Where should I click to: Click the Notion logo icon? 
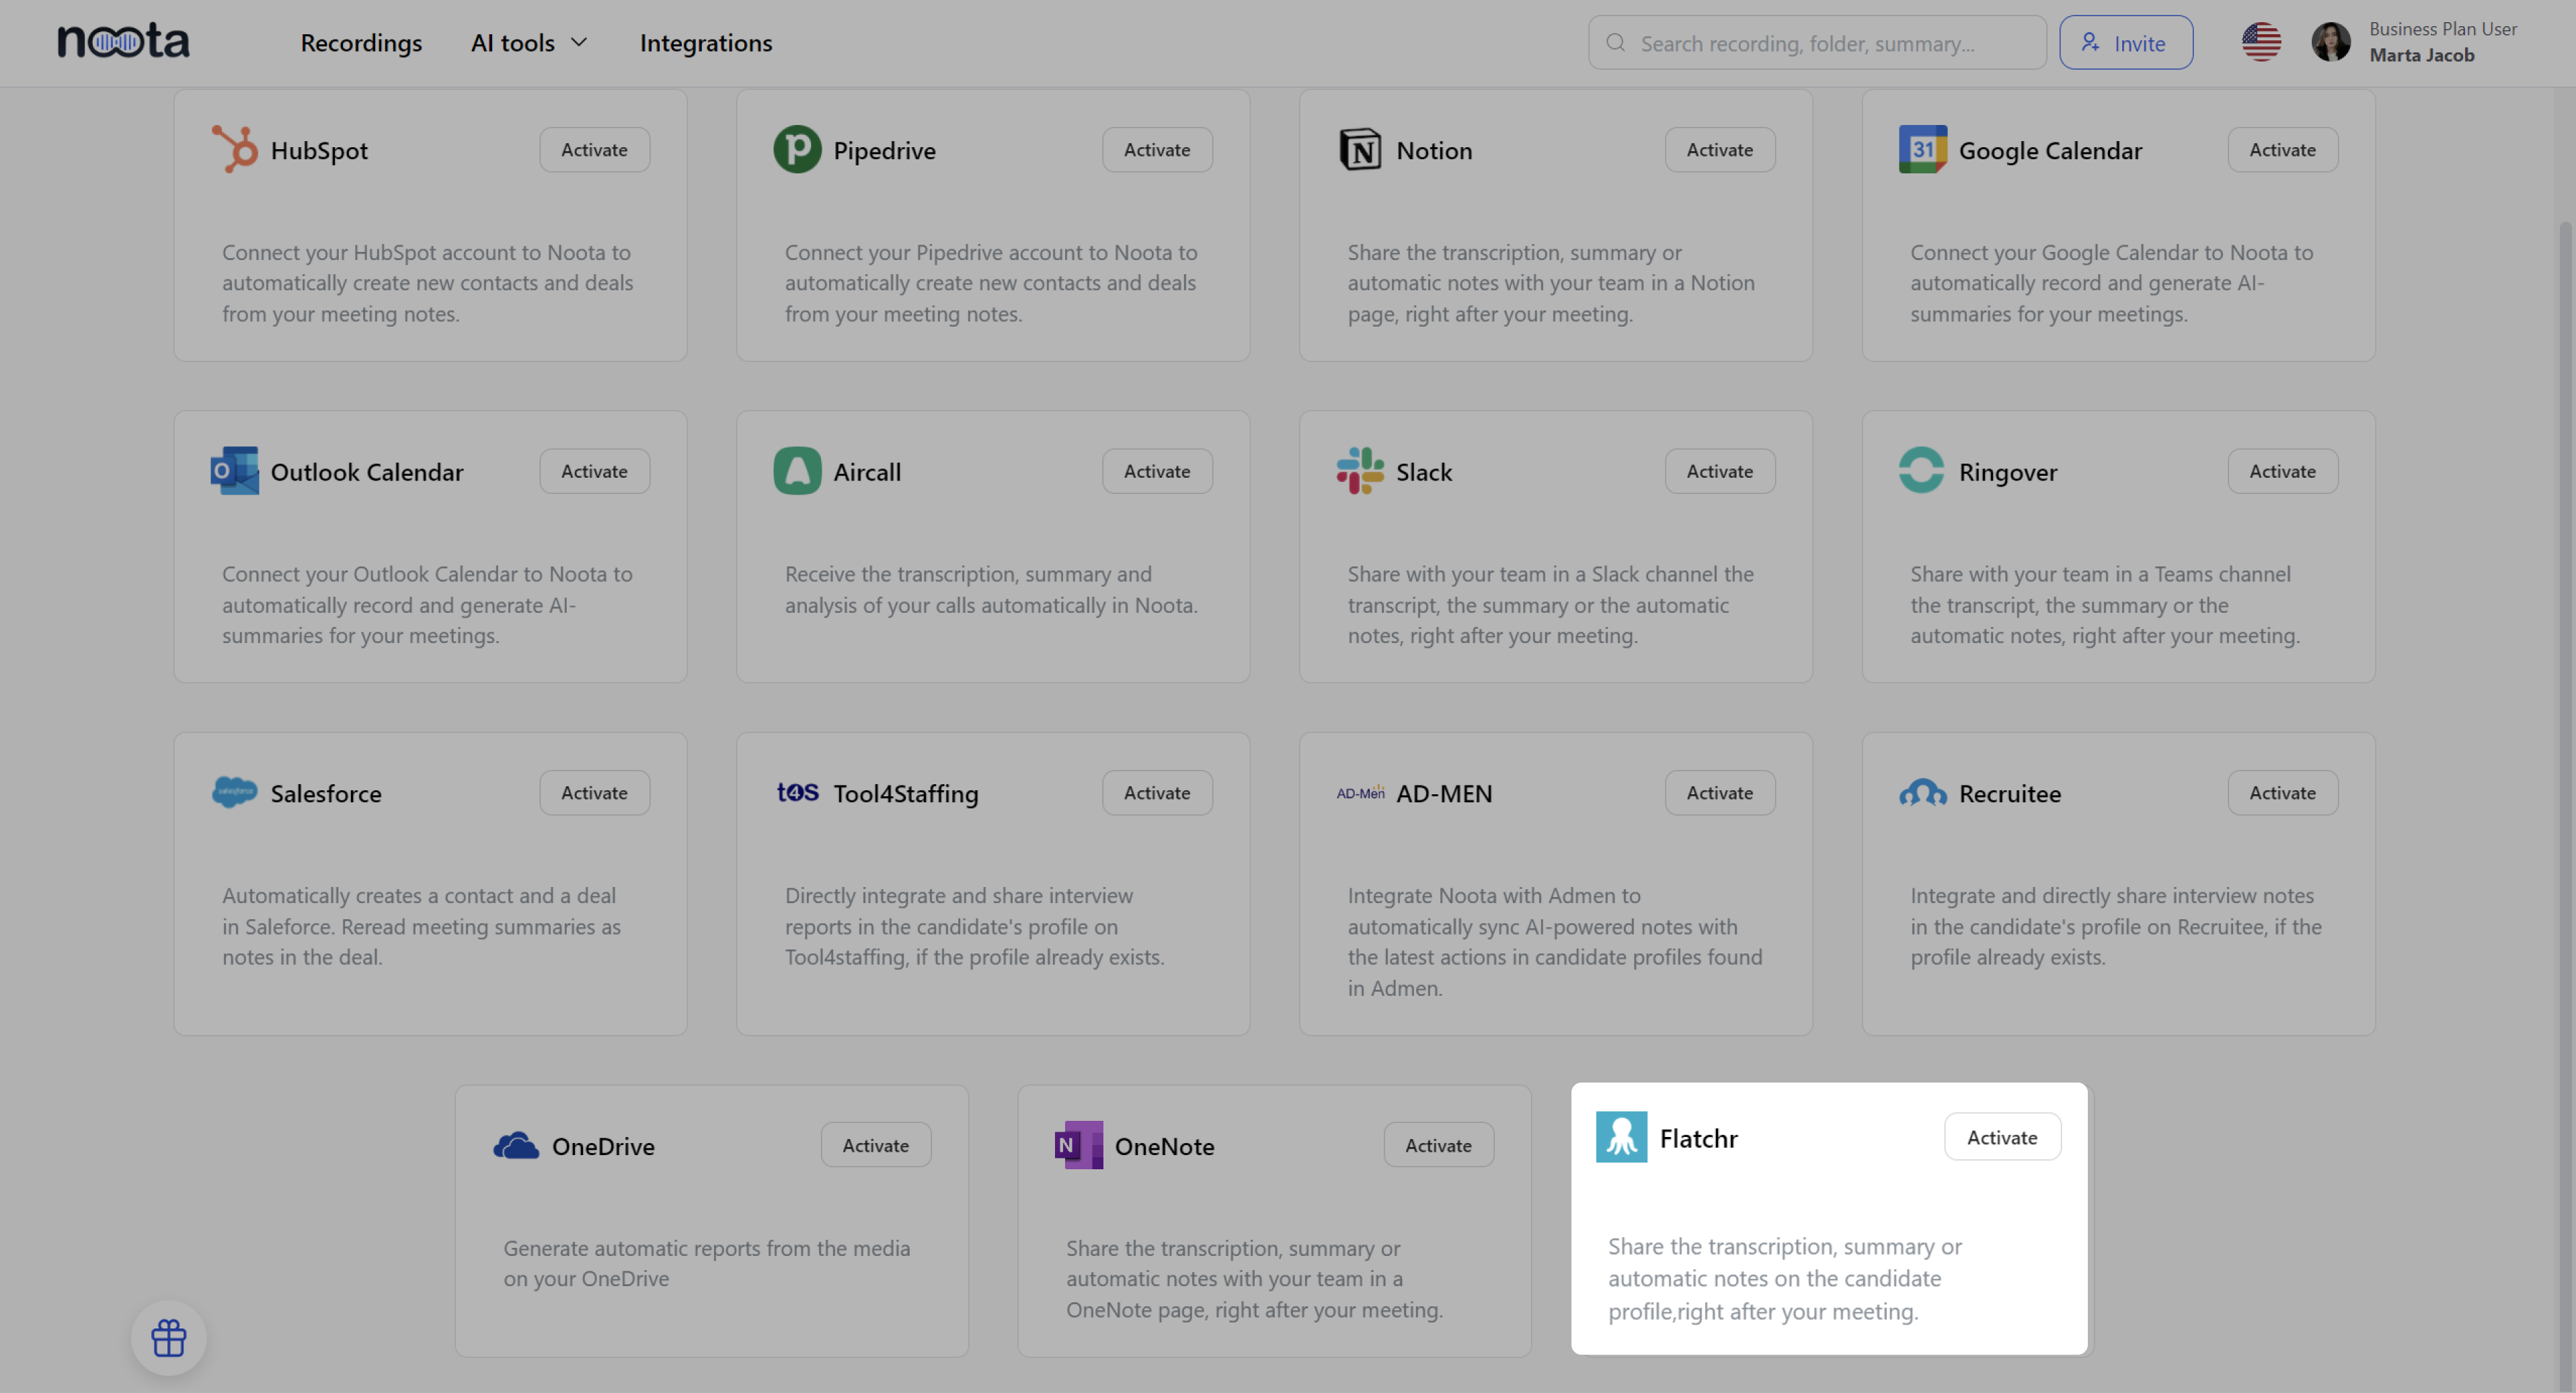pos(1360,150)
